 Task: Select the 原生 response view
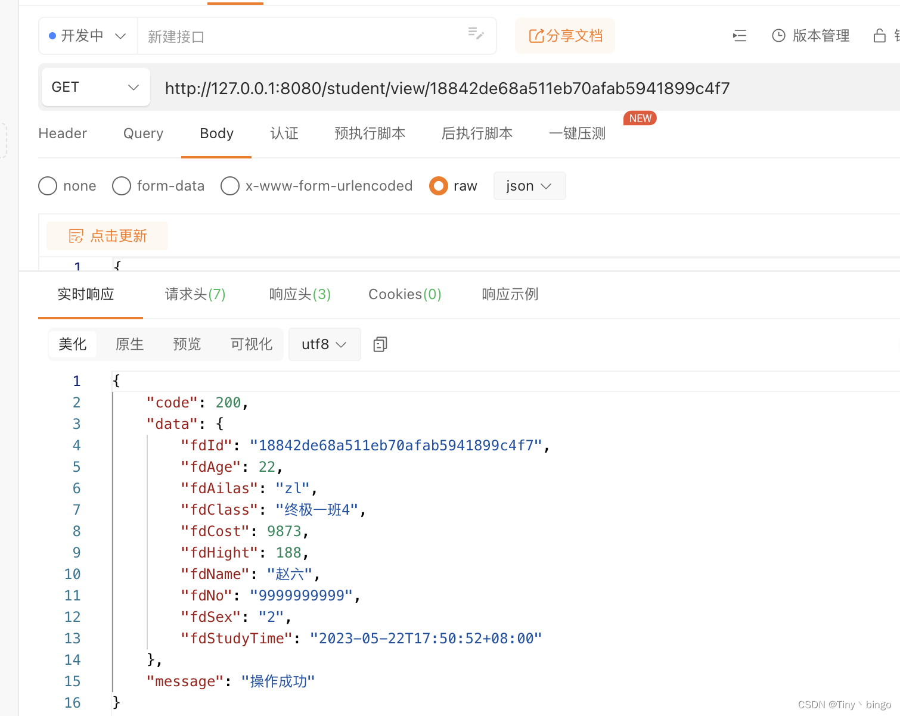(x=130, y=344)
